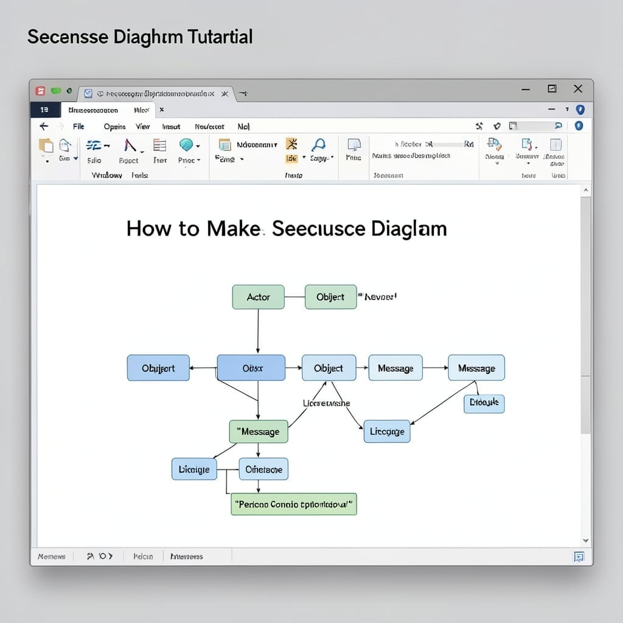
Task: Expand the arrow under the paste icon
Action: coord(47,161)
